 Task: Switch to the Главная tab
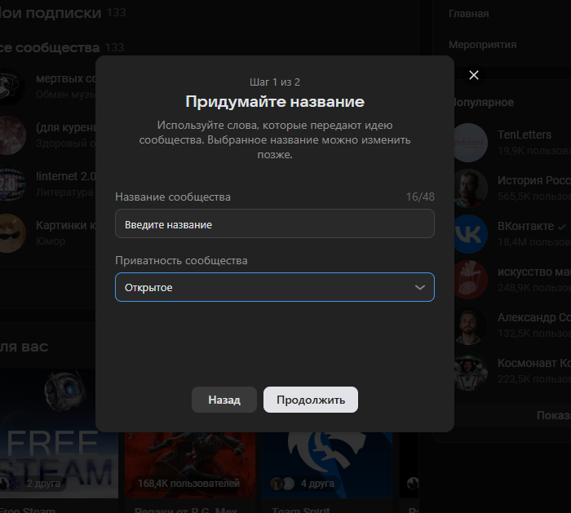tap(469, 13)
